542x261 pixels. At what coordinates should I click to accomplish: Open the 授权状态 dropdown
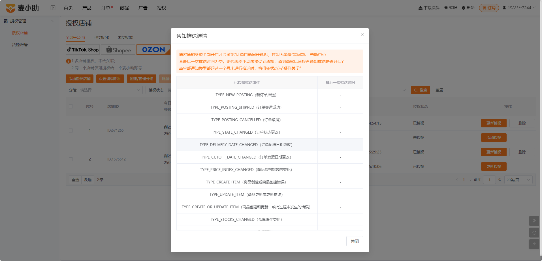[x=159, y=90]
